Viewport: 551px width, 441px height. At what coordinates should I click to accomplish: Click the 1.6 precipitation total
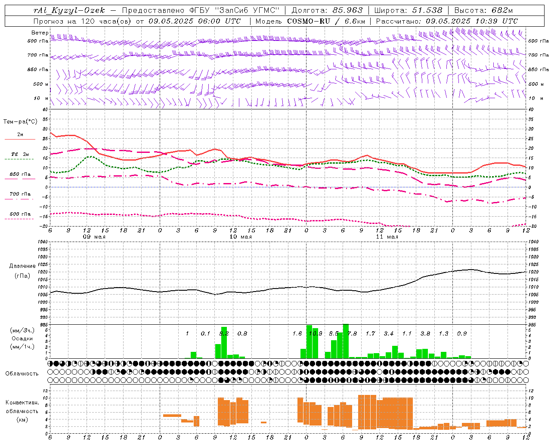click(x=297, y=334)
